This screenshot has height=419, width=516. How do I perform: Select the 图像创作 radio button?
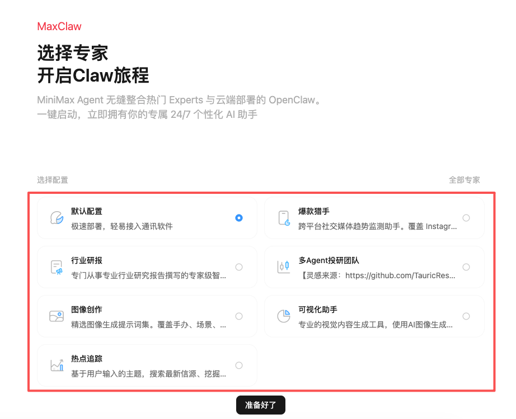[239, 316]
